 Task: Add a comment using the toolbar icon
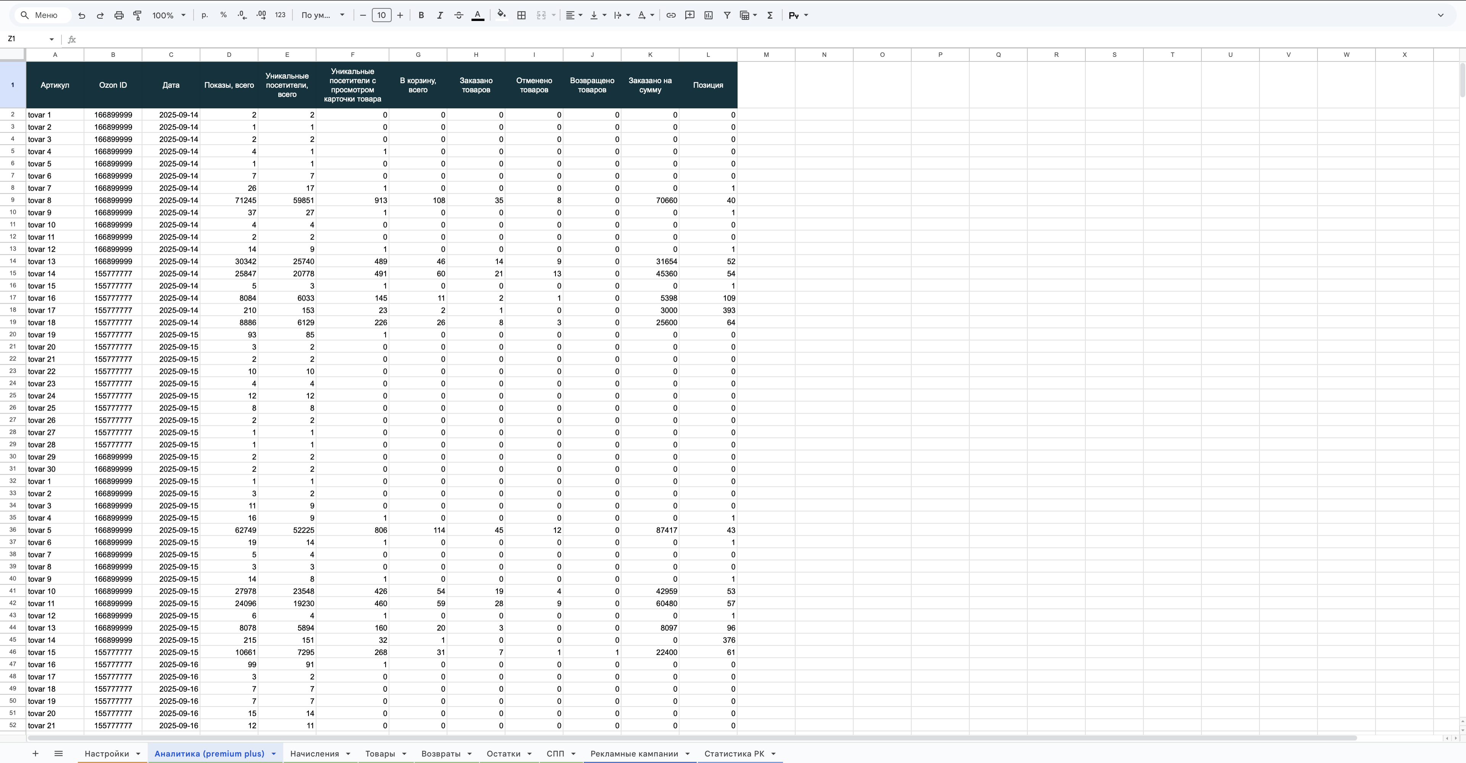click(x=690, y=15)
